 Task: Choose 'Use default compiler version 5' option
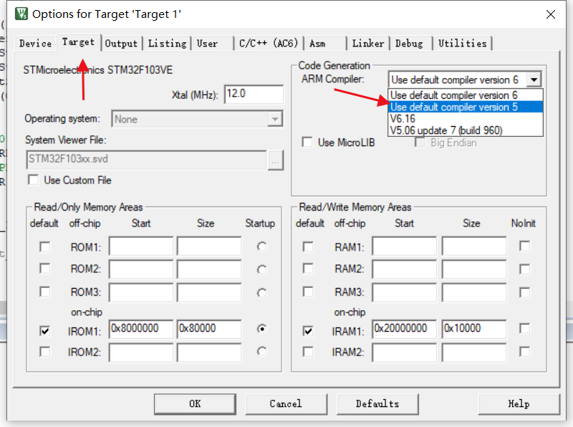[x=465, y=107]
